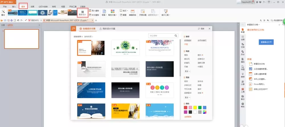Select the BUSINESS REPORTS floral template
Screen dimensions: 285x127
160,48
